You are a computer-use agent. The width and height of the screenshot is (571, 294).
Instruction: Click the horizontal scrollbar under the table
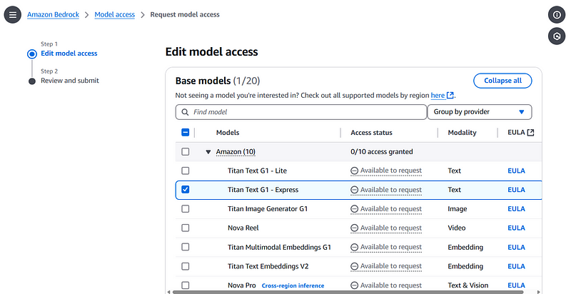click(x=348, y=292)
